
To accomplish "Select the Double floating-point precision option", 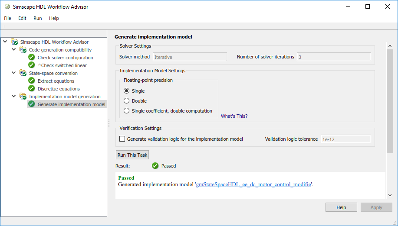I will click(127, 101).
